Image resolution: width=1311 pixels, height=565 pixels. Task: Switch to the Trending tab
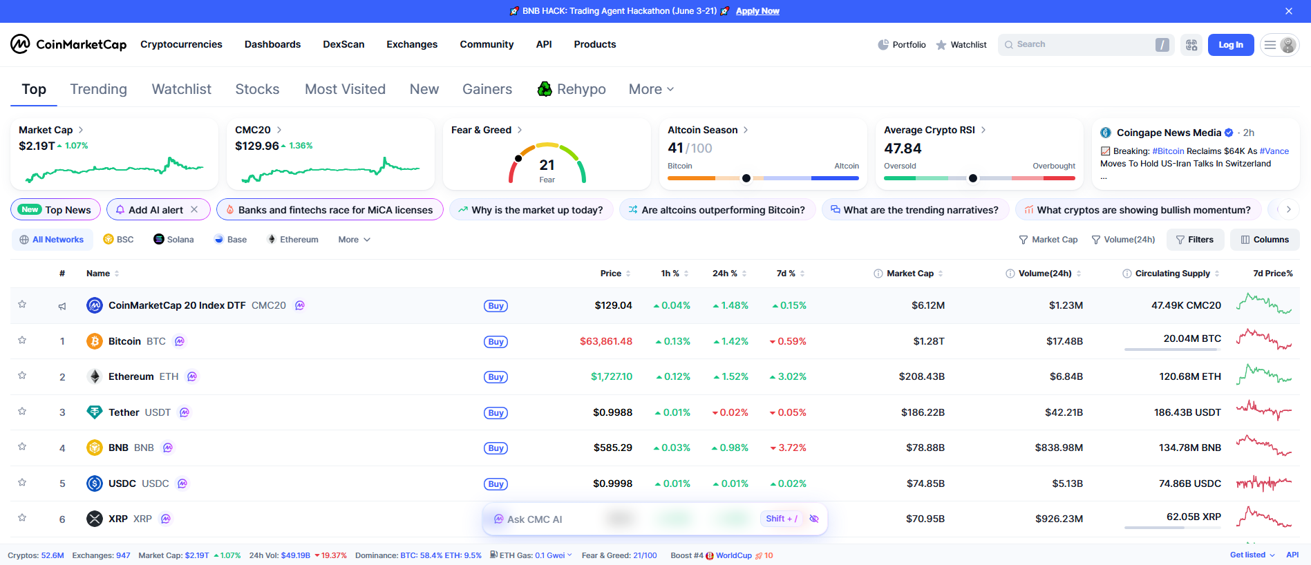(98, 89)
